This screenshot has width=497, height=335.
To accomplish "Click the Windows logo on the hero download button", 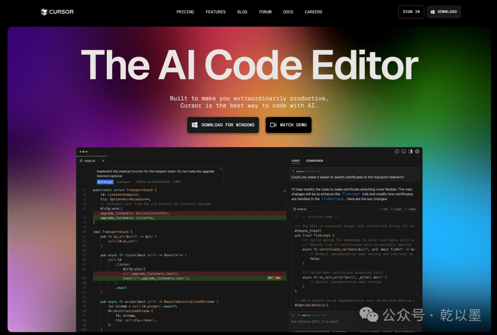I will coord(195,125).
